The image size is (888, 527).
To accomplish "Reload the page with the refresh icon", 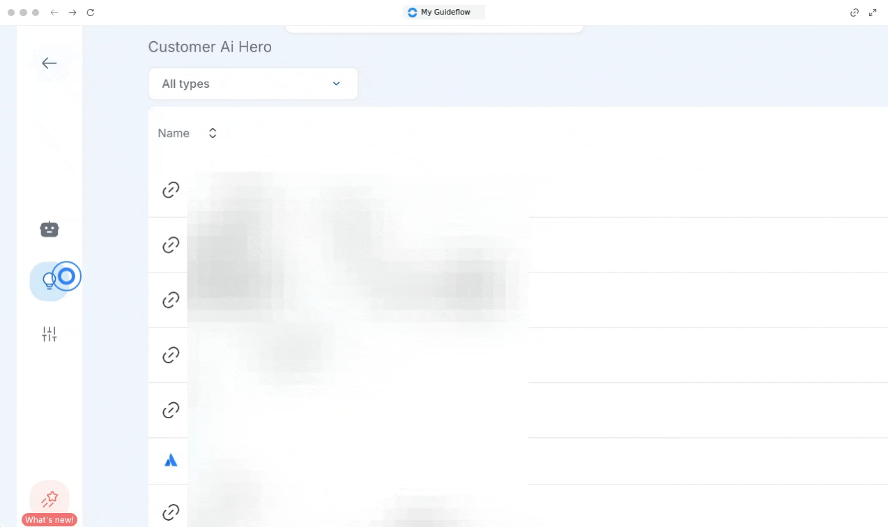I will point(91,13).
